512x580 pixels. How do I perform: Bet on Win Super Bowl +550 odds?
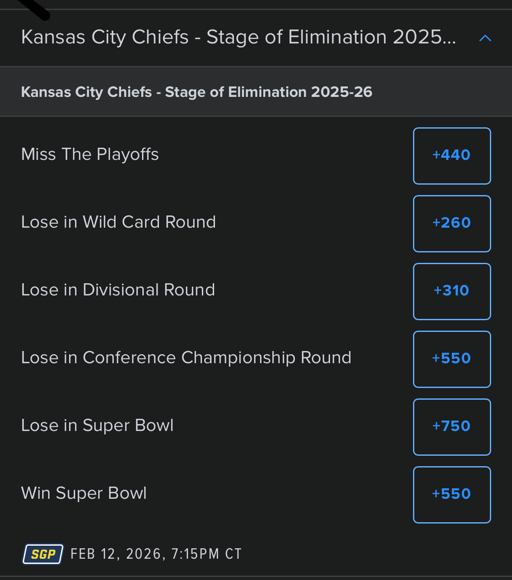click(452, 494)
